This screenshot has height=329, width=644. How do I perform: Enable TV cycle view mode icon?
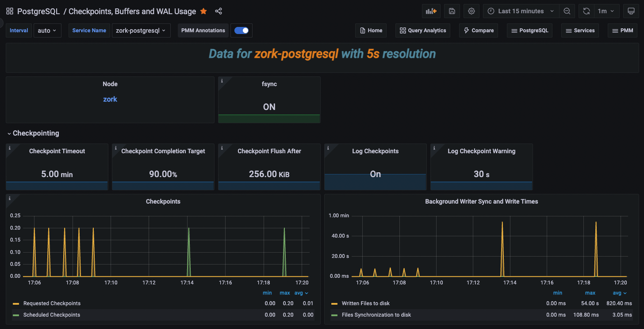(x=631, y=11)
